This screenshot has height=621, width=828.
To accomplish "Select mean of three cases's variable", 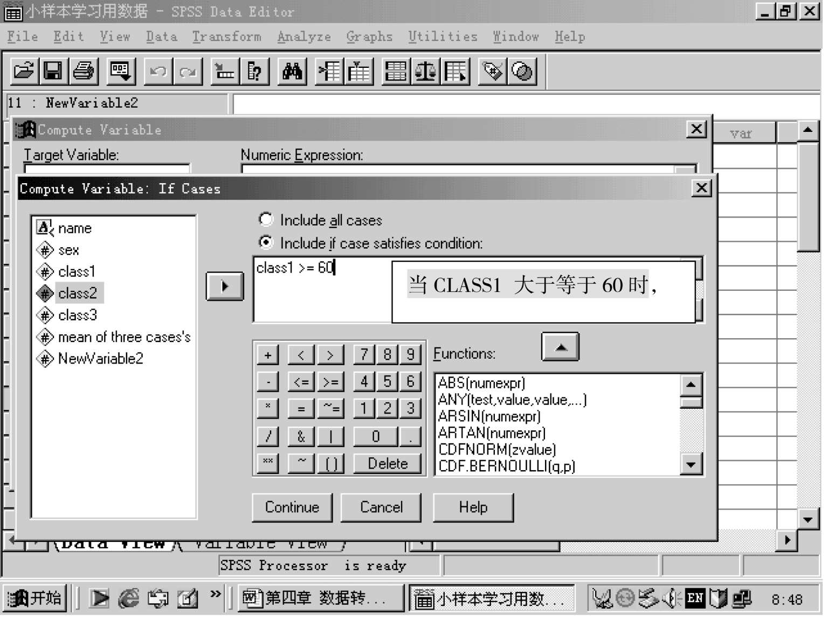I will tap(114, 337).
